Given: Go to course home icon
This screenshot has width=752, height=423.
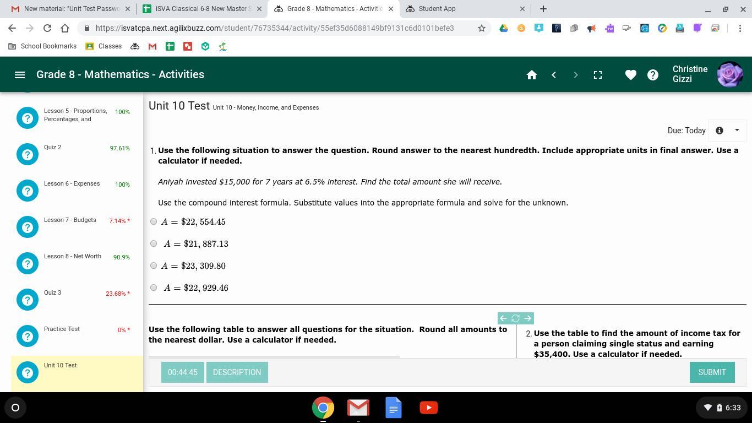Looking at the screenshot, I should 532,75.
